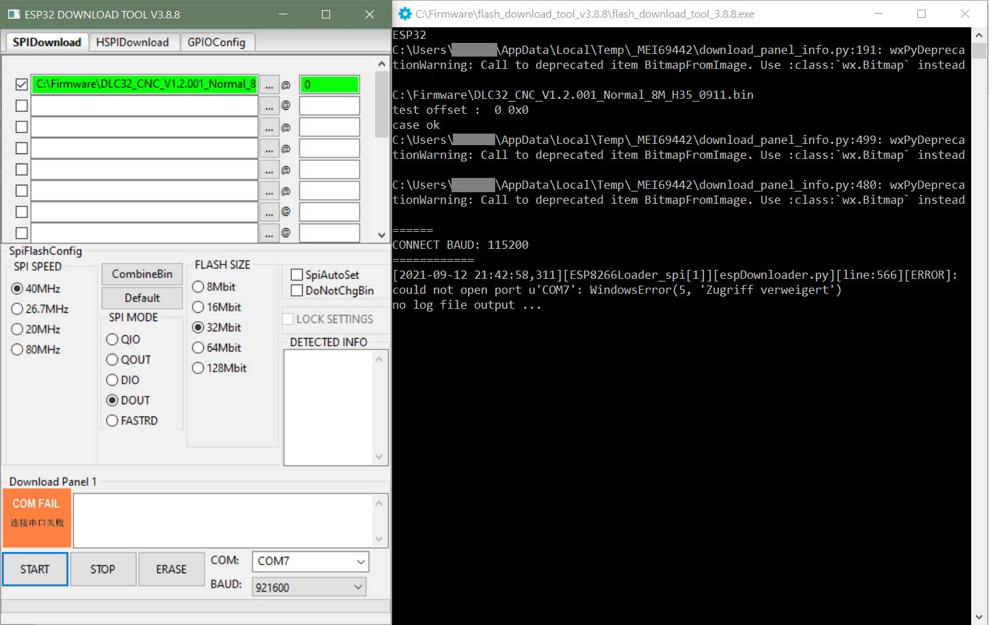Click the green address offset field

(329, 85)
